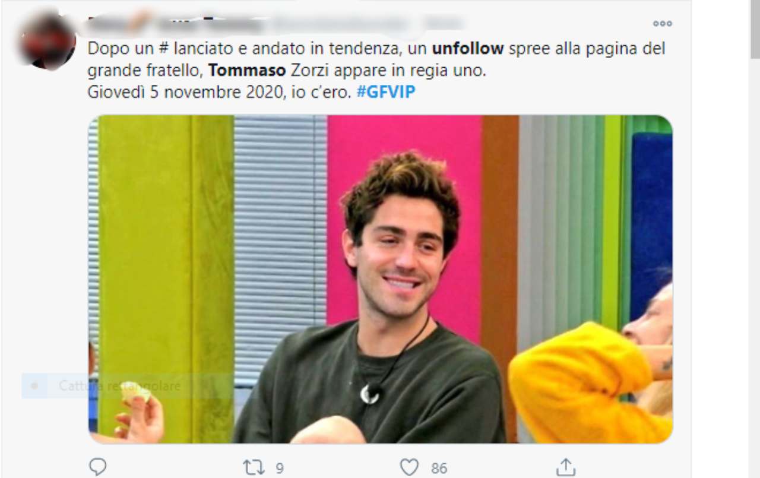The height and width of the screenshot is (478, 760).
Task: Open the author's blurred profile avatar
Action: pos(47,40)
